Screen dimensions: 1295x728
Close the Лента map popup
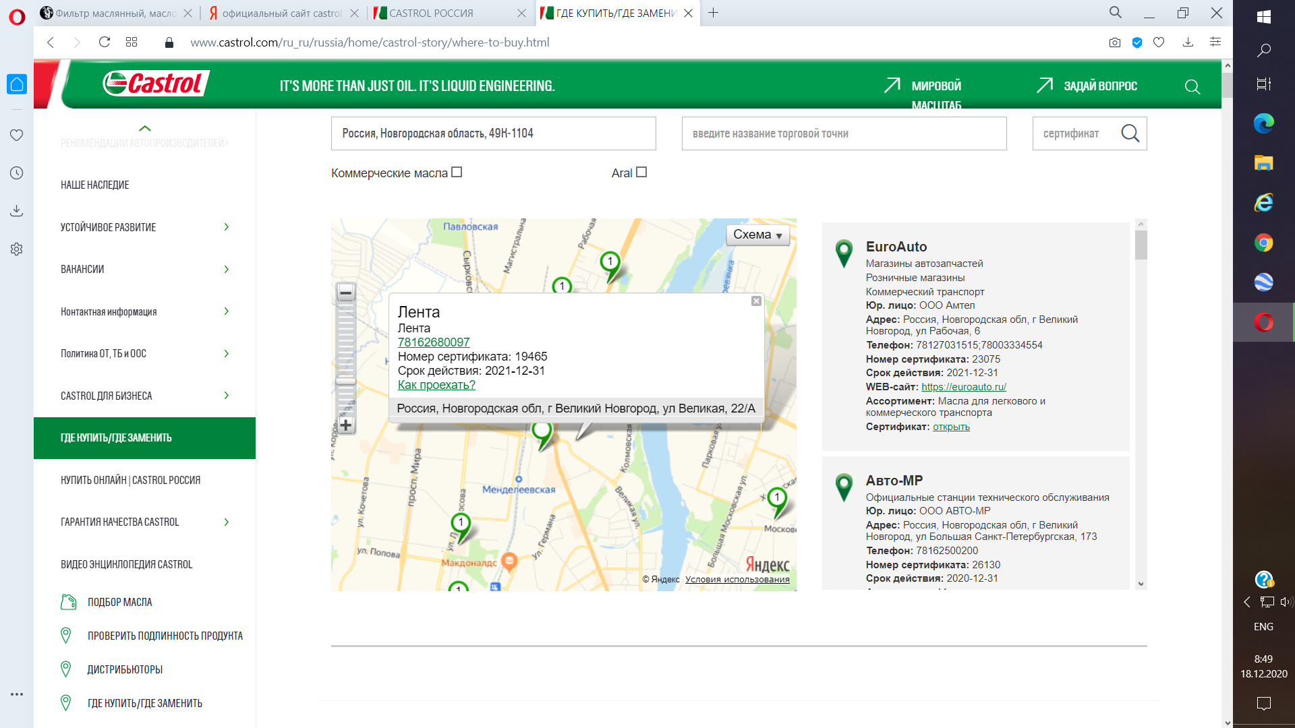(756, 301)
